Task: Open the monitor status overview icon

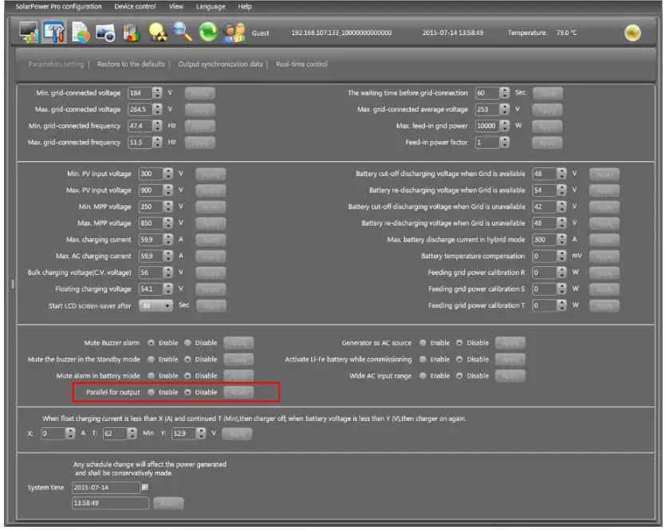Action: 29,32
